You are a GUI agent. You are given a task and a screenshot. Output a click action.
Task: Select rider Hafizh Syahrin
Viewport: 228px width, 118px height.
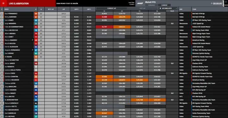click(10, 90)
